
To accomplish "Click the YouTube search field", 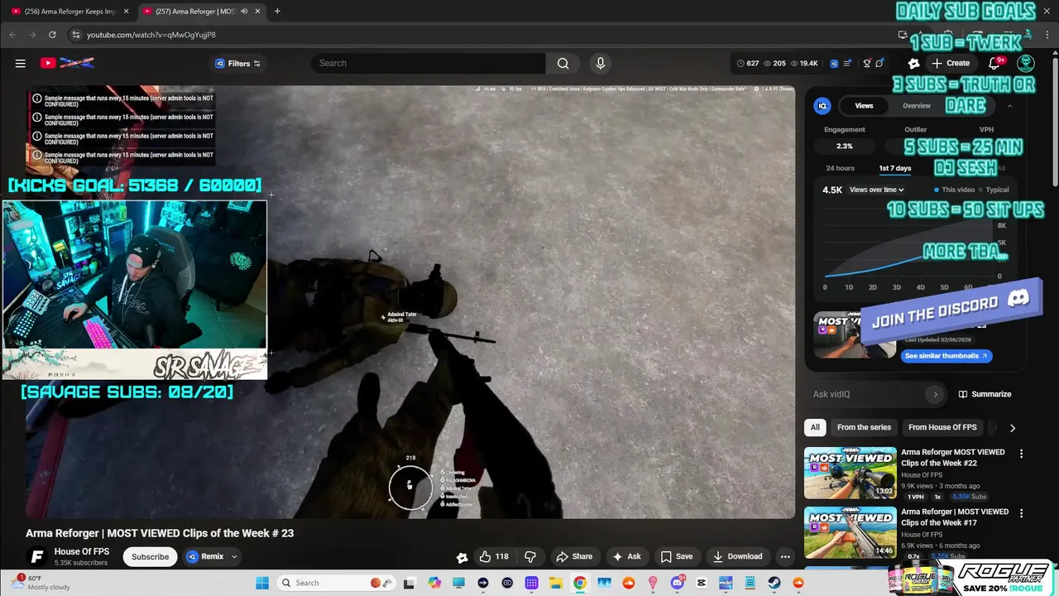I will [428, 63].
